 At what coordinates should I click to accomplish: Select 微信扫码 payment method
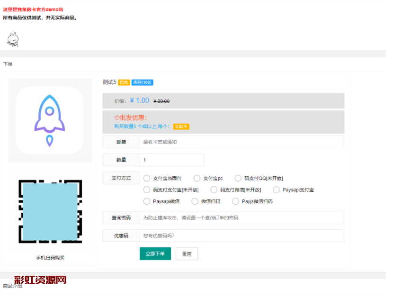(195, 201)
